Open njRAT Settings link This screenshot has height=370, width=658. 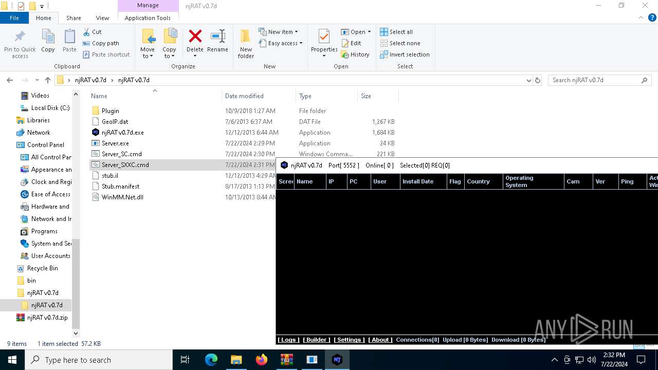click(349, 340)
